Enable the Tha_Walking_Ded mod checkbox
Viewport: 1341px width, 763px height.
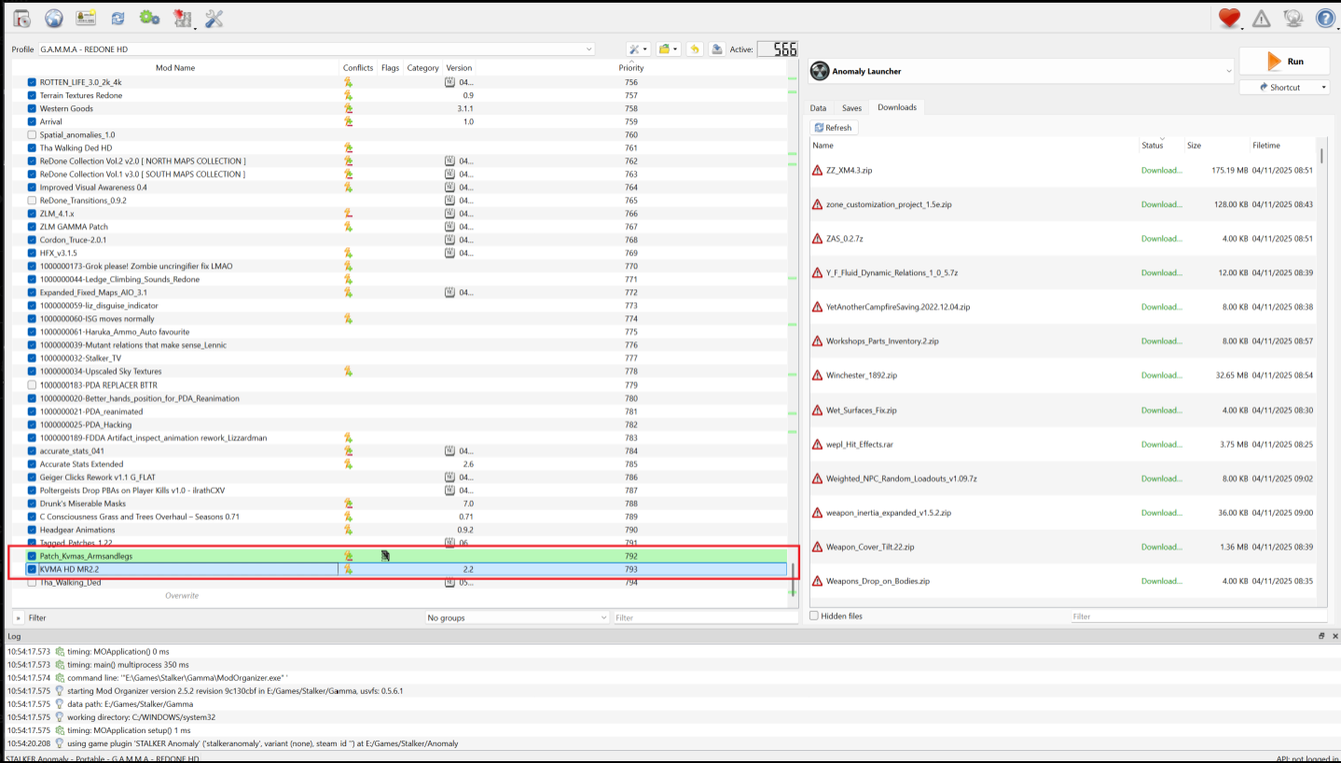[32, 582]
